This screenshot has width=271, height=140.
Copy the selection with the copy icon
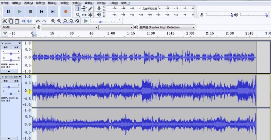11,21
